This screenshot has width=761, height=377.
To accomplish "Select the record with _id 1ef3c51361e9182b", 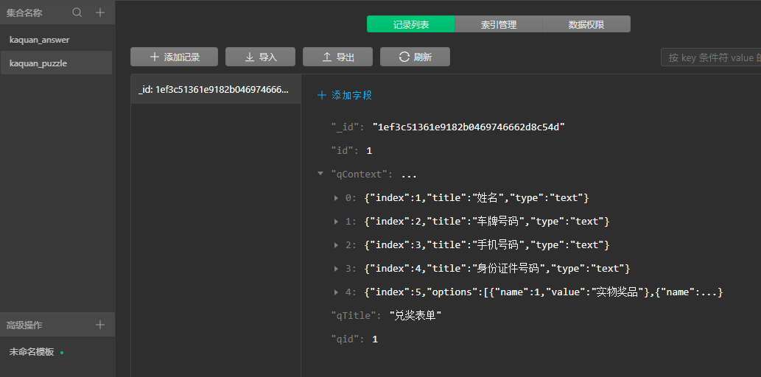I will (215, 90).
